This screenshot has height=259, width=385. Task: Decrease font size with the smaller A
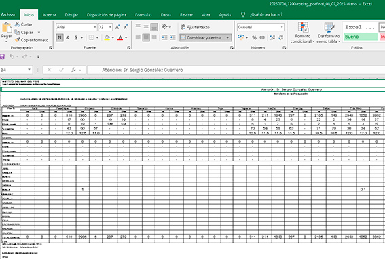126,27
